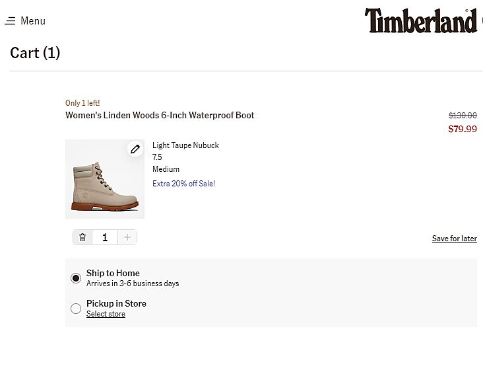Viewport: 483px width, 376px height.
Task: Open the hamburger Menu icon
Action: (10, 21)
